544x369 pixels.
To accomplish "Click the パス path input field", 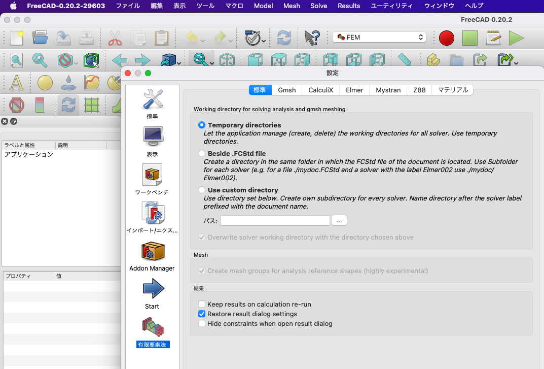I will [275, 221].
